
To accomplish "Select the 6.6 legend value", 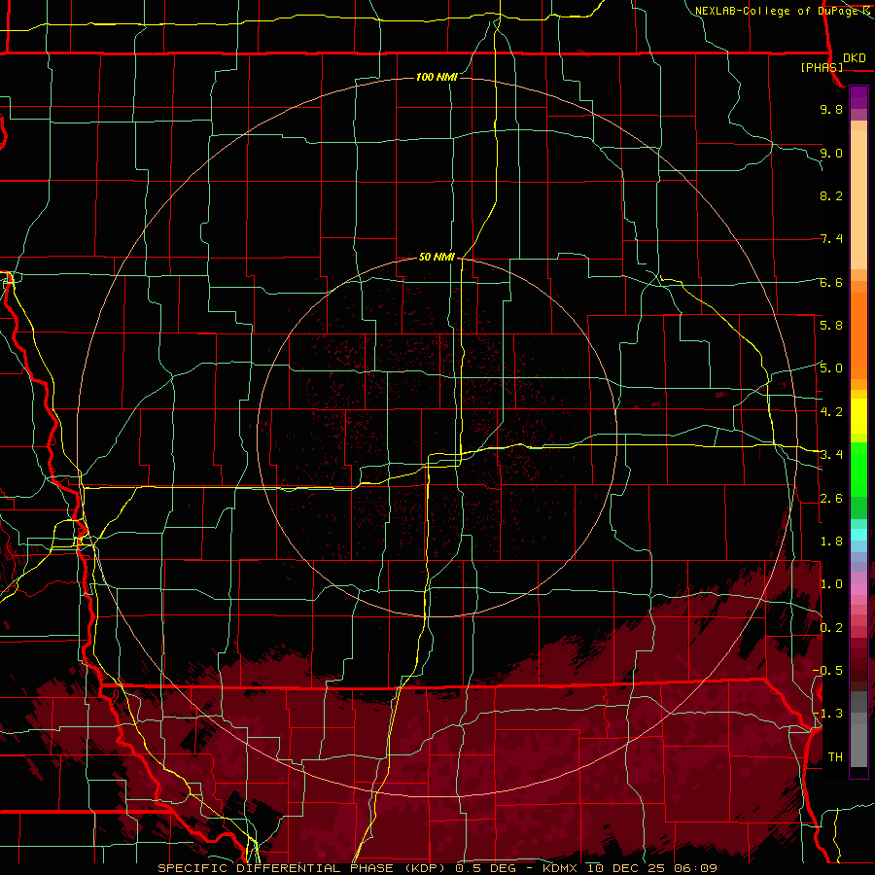I will click(831, 282).
